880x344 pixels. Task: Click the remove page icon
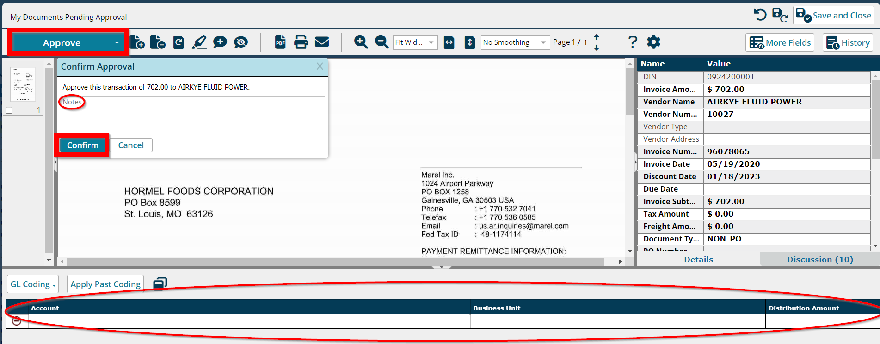158,42
